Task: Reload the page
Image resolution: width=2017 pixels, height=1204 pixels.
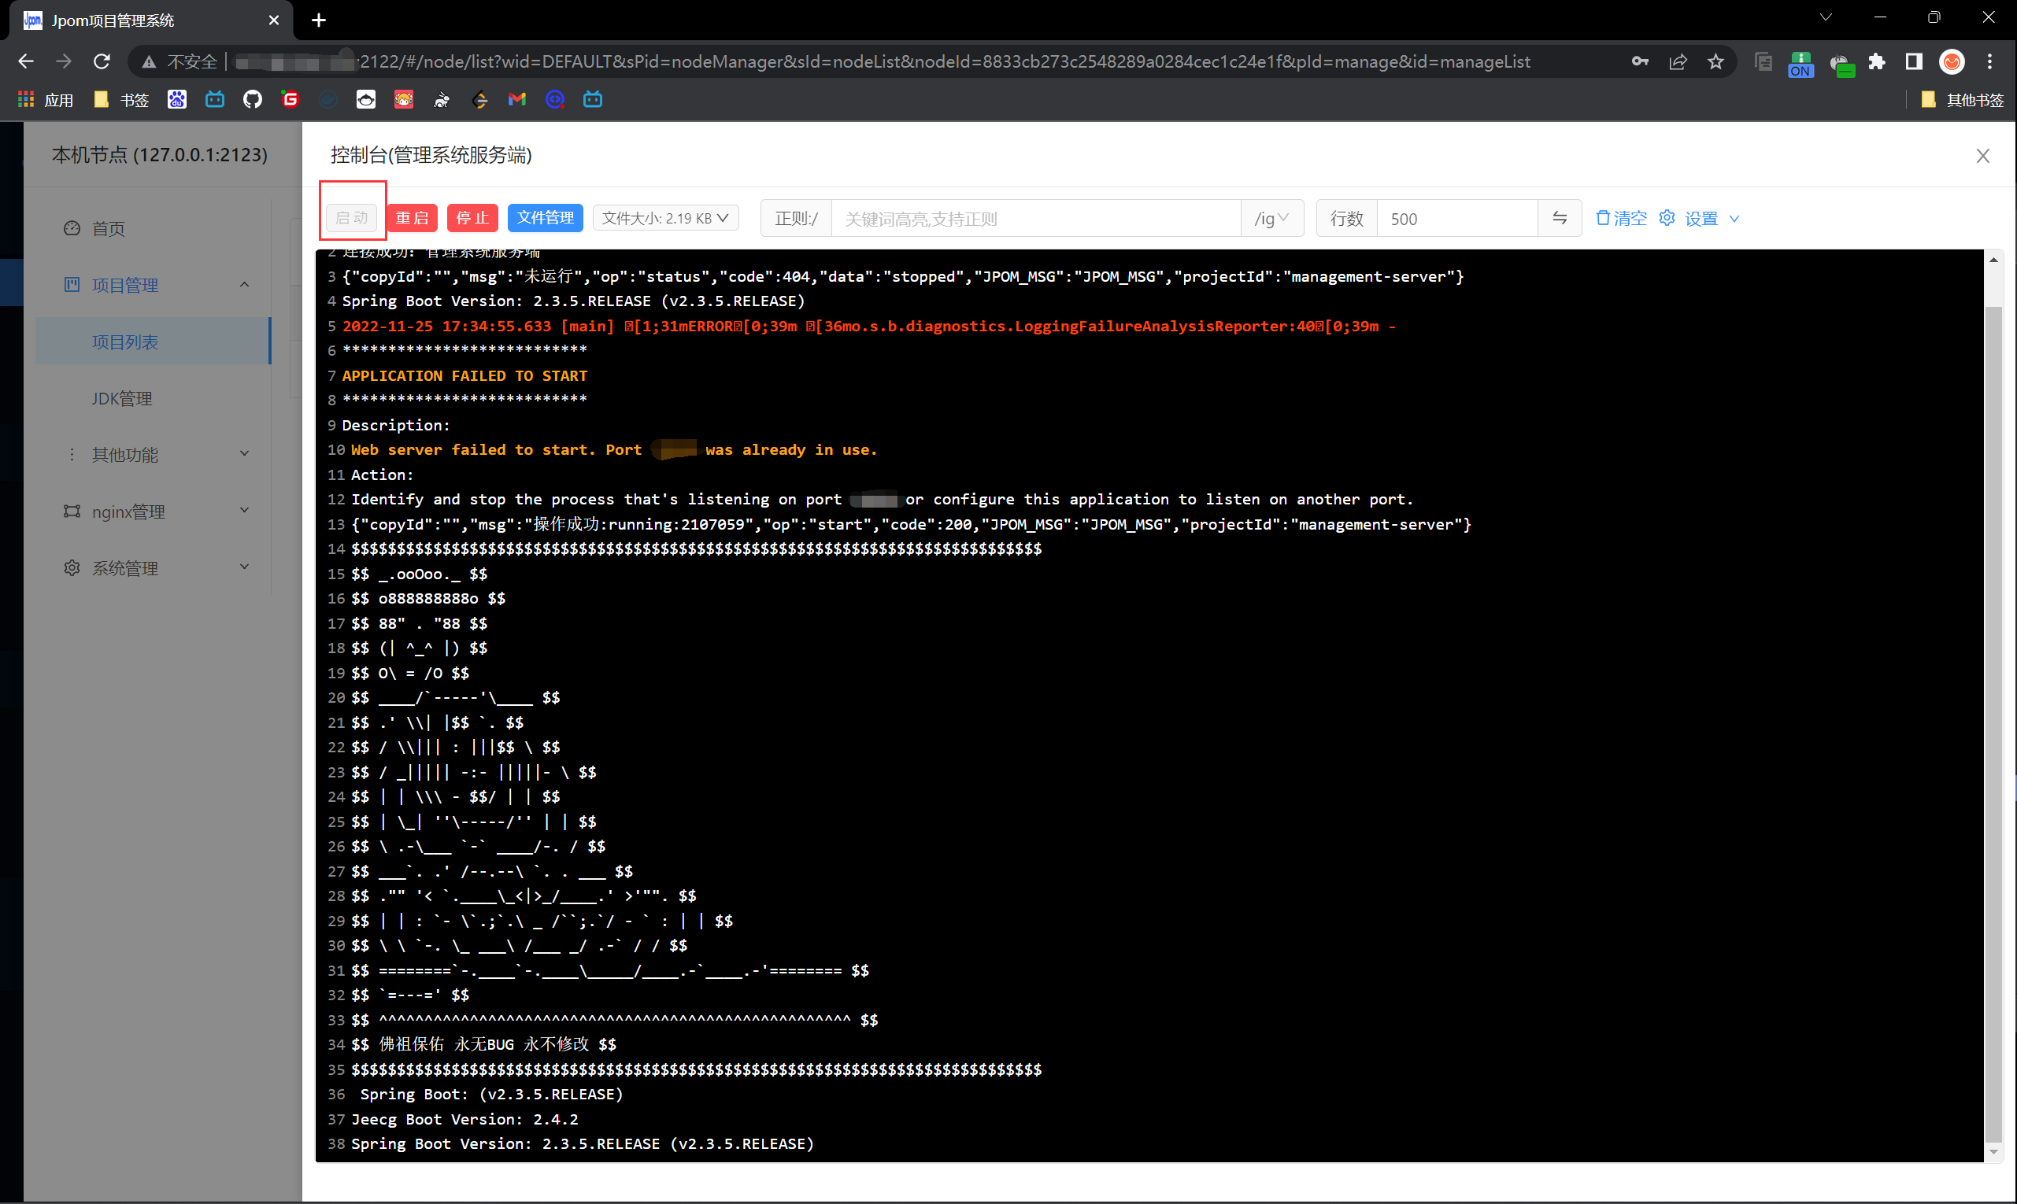Action: click(x=102, y=61)
